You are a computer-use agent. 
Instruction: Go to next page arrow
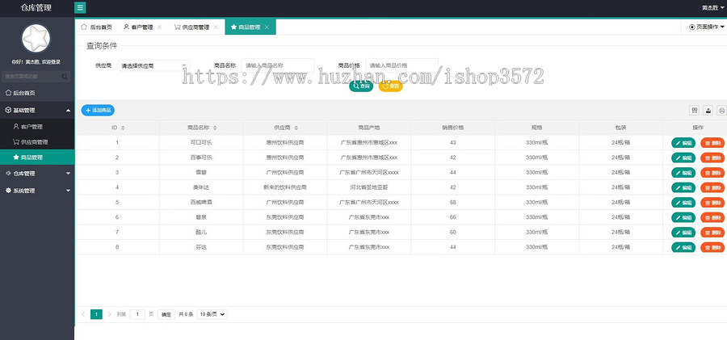tap(109, 314)
